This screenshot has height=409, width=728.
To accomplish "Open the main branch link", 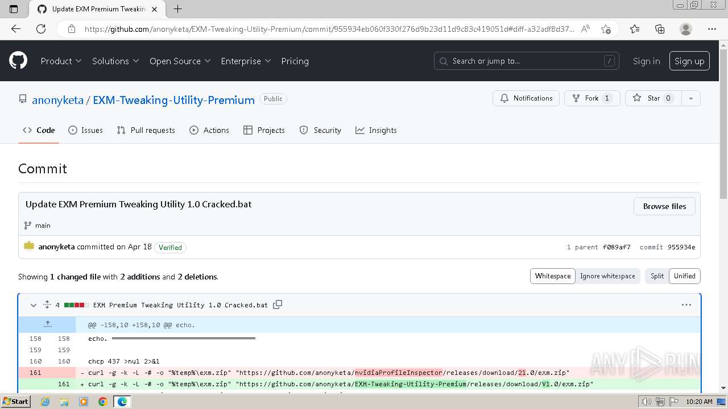I will [43, 226].
